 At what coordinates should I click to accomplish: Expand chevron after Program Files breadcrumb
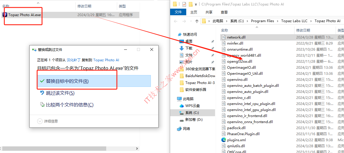(278, 21)
